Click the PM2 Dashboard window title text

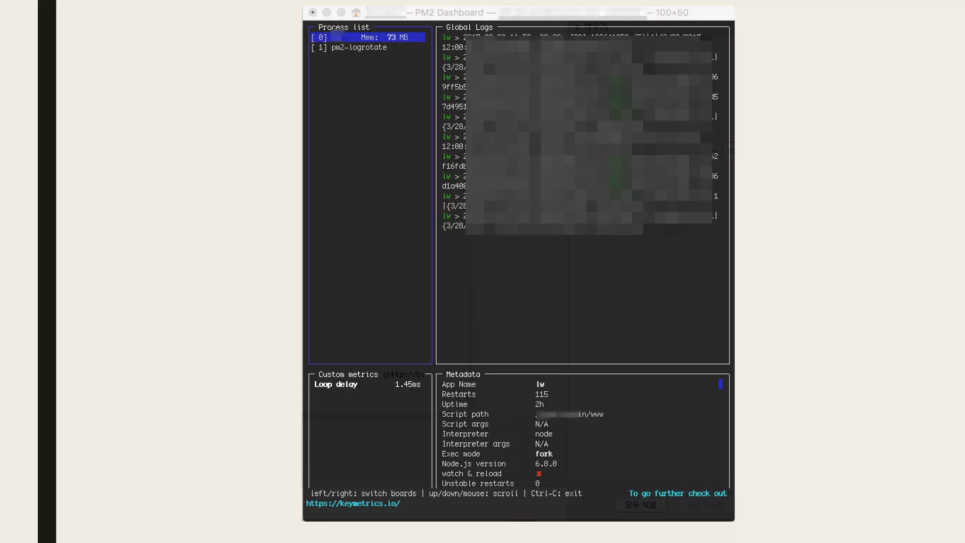[x=449, y=13]
